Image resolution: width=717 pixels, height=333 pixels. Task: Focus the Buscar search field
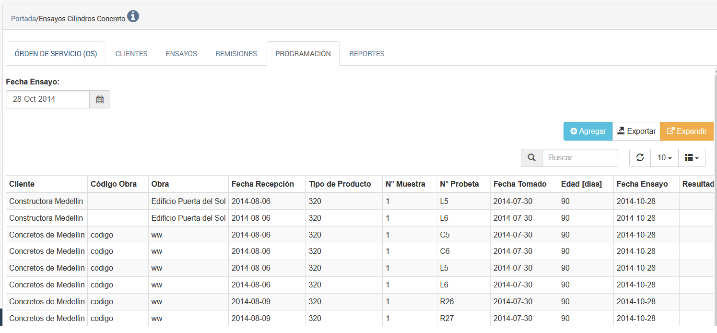[579, 157]
